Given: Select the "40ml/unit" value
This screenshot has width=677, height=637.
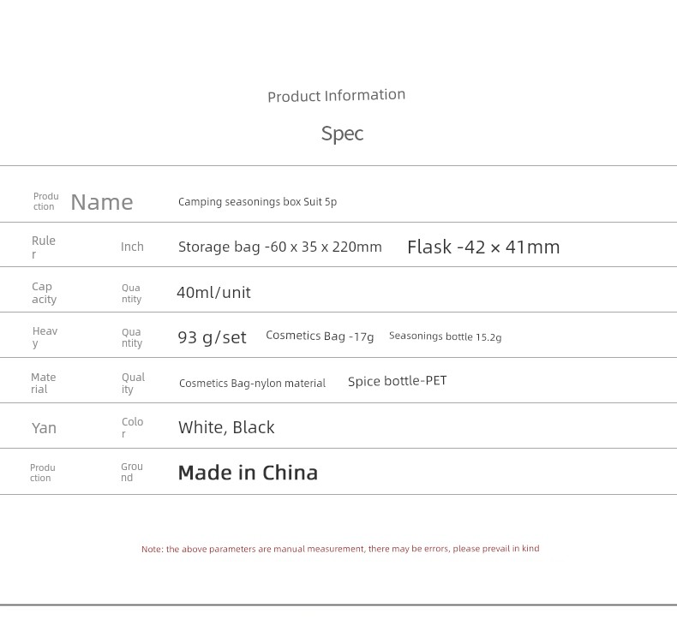Looking at the screenshot, I should pos(213,293).
